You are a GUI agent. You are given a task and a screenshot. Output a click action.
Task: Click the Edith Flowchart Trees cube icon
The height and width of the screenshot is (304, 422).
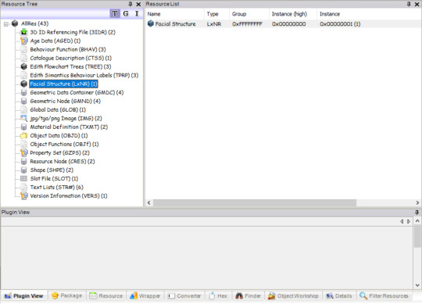tap(24, 66)
